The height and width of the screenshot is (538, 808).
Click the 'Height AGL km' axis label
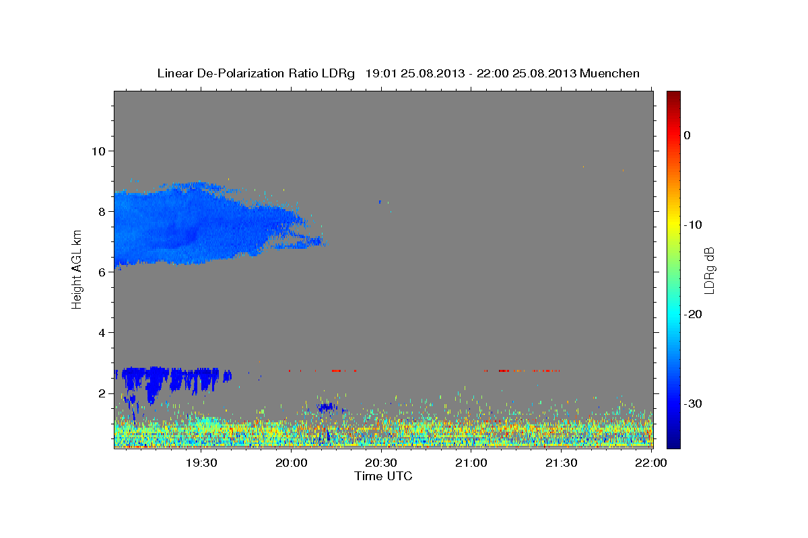coord(77,270)
